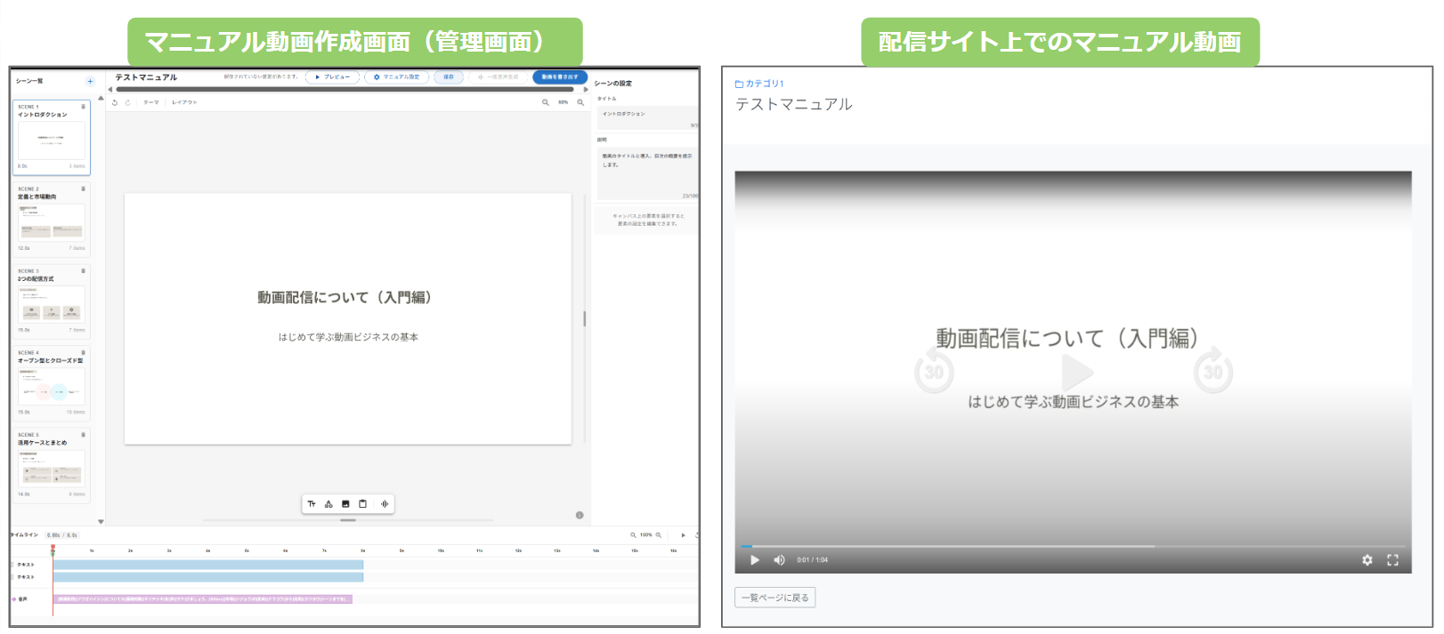
Task: Skip forward 30 seconds in video
Action: (x=1213, y=372)
